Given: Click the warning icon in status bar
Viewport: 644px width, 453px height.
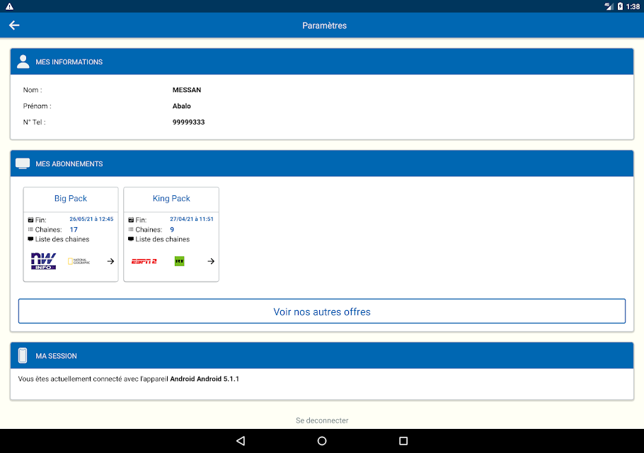Looking at the screenshot, I should click(9, 6).
